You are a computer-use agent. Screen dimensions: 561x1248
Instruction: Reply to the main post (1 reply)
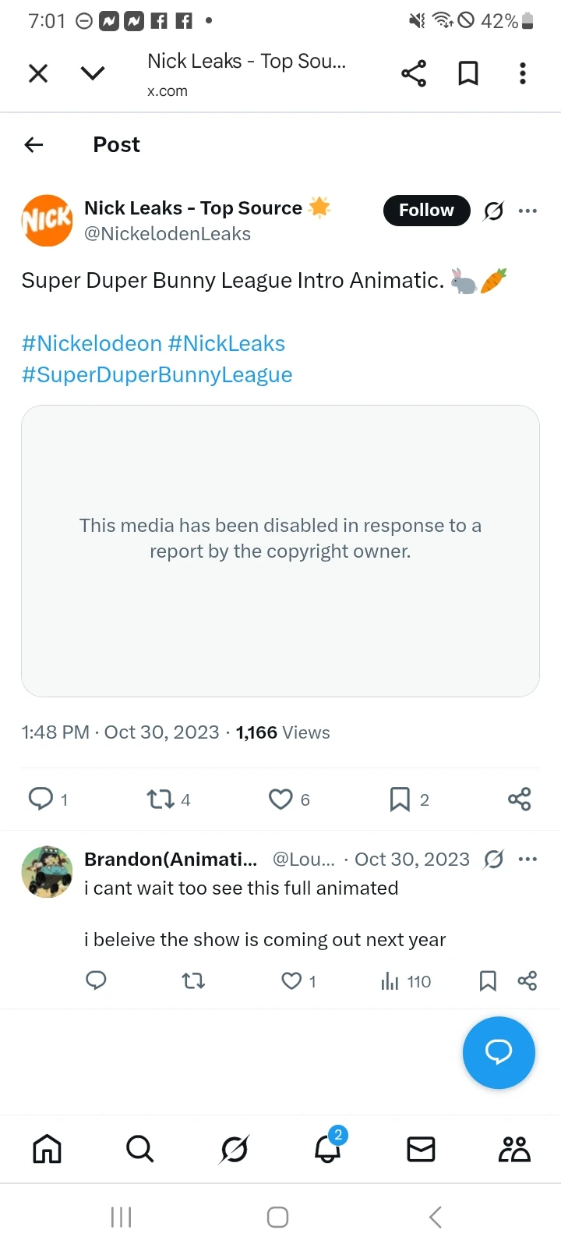pos(41,799)
